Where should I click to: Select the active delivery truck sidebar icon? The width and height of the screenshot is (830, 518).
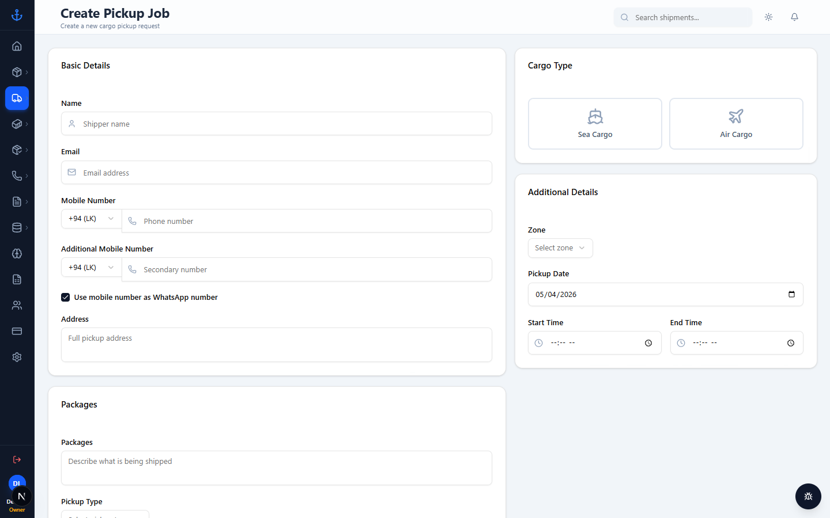(17, 98)
